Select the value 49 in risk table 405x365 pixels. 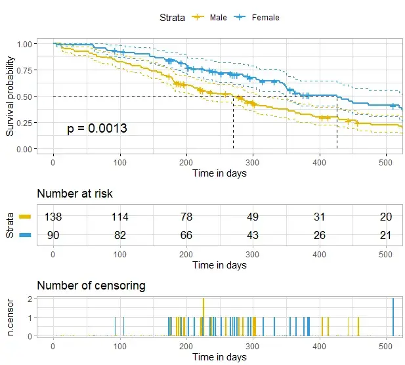(x=253, y=217)
